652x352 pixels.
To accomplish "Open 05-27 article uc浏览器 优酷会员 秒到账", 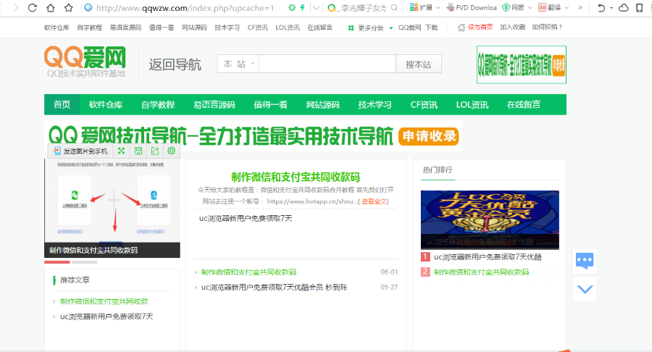I will click(x=275, y=287).
